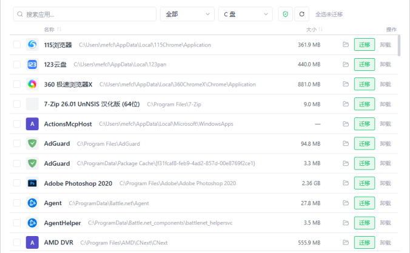Click the 123云盘 app icon
Viewport: 410px width, 253px height.
coord(32,64)
